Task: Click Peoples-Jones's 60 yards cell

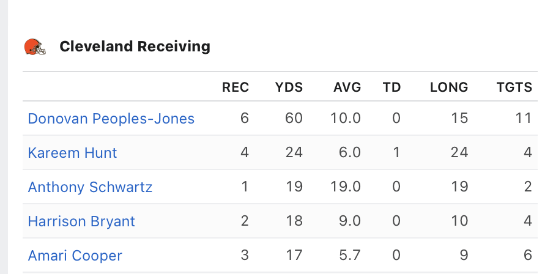Action: click(294, 118)
